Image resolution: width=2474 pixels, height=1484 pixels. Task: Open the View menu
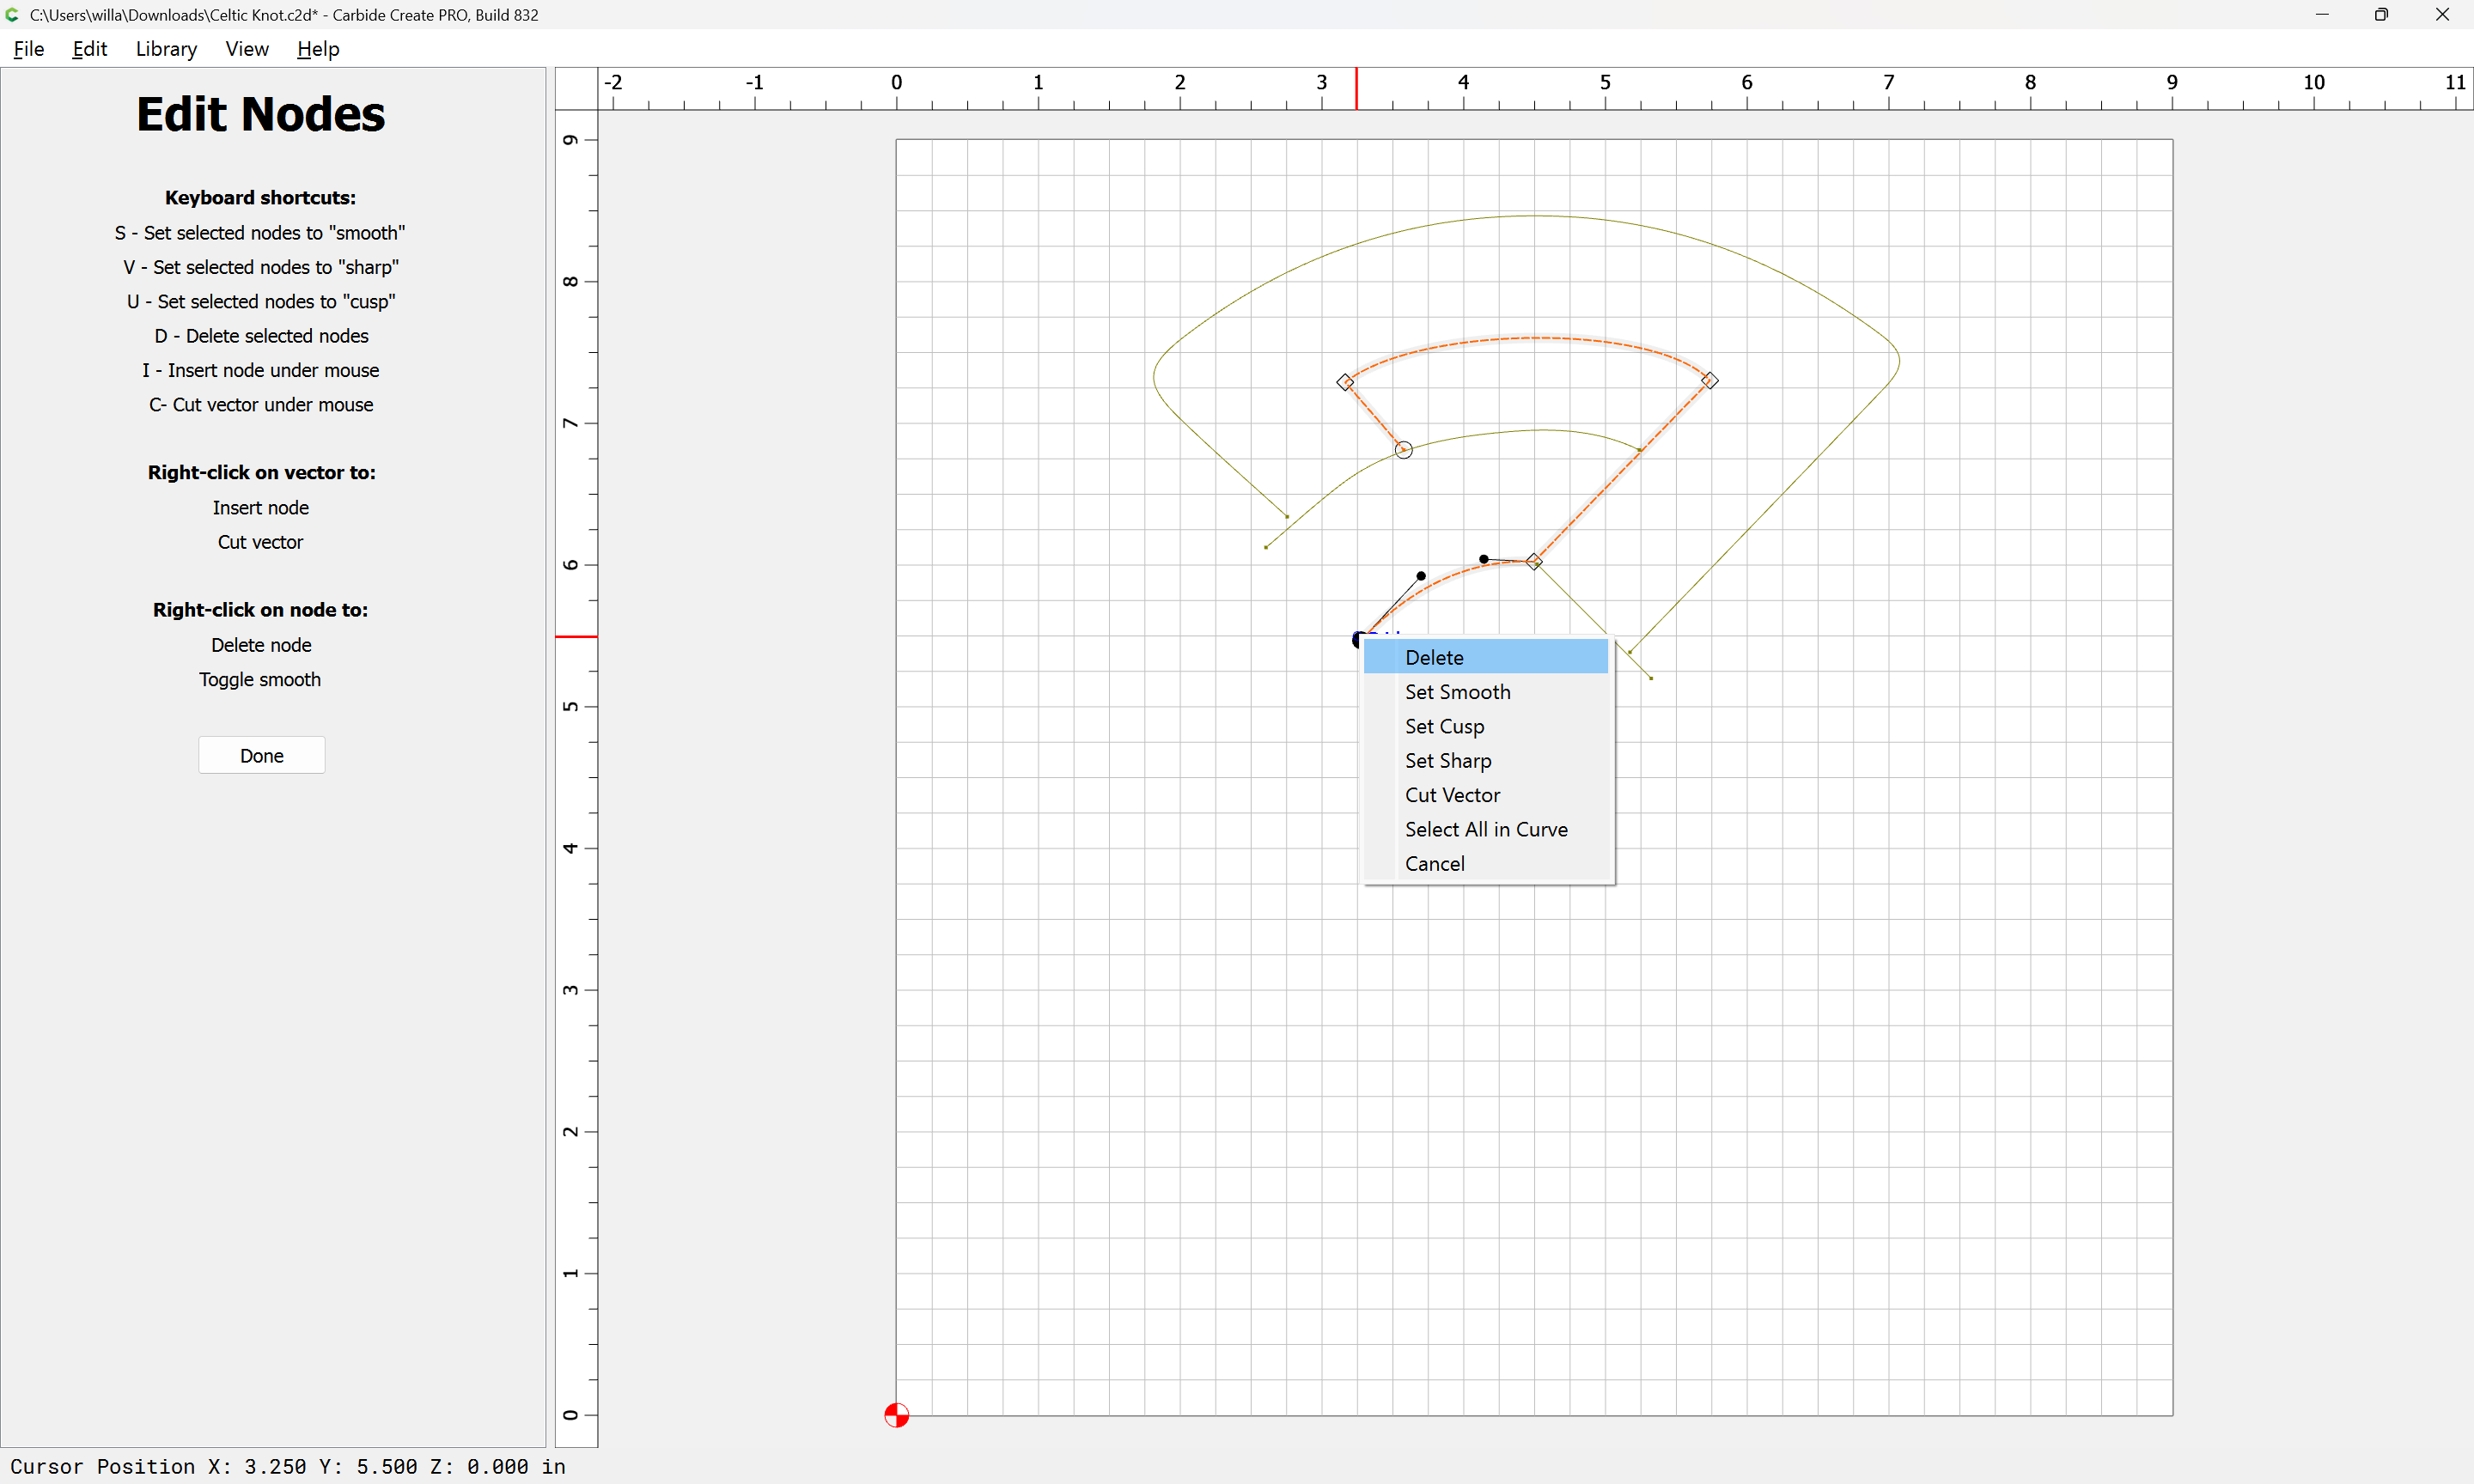coord(246,49)
